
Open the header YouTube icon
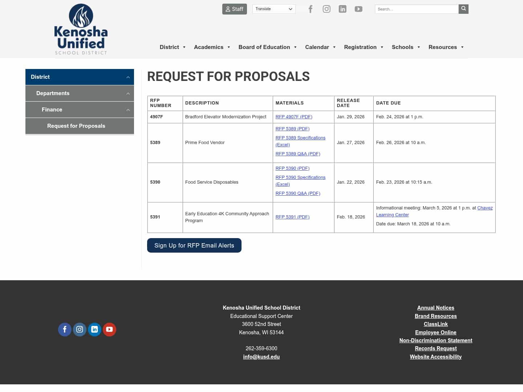click(358, 9)
